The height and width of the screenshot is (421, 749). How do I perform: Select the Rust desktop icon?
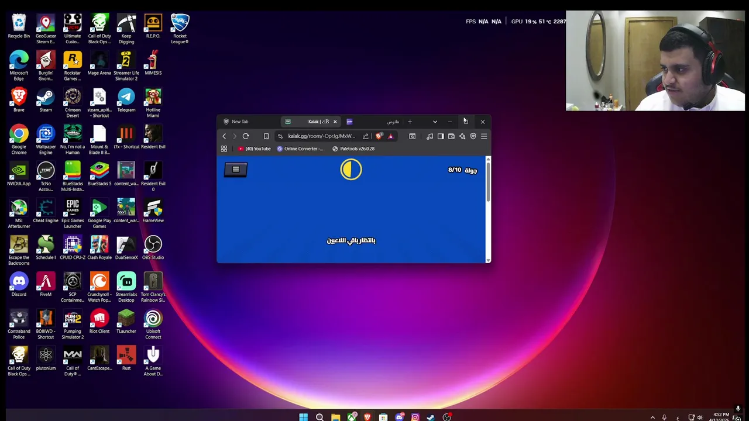(126, 359)
